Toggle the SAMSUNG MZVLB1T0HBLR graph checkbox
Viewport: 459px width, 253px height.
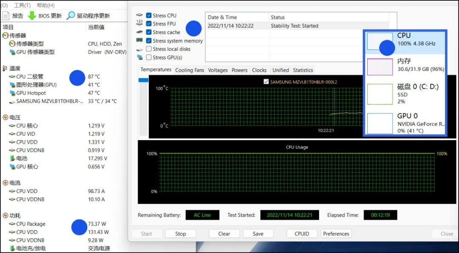266,82
